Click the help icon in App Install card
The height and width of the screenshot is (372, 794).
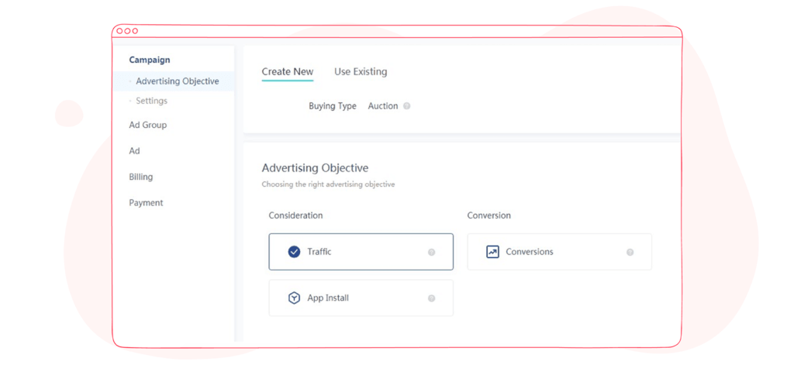pos(431,298)
